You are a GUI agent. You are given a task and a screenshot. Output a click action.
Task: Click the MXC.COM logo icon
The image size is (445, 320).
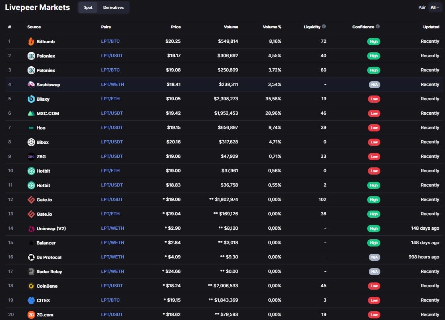(31, 113)
